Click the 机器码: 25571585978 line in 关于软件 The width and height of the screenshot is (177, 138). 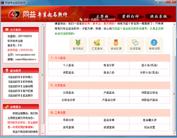[x=20, y=36]
